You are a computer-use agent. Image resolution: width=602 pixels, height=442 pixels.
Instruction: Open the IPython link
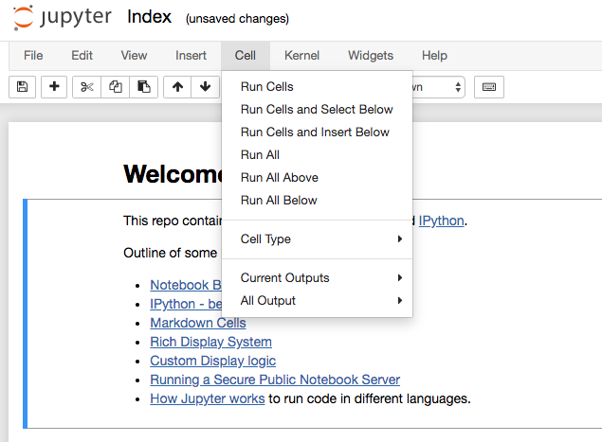[x=441, y=221]
